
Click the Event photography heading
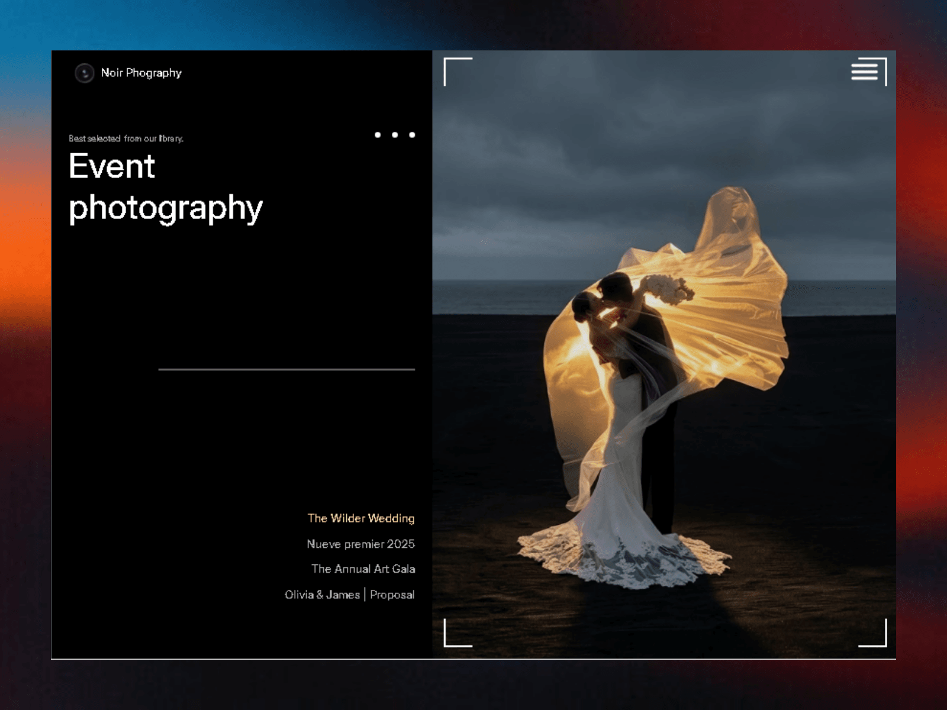pyautogui.click(x=166, y=188)
